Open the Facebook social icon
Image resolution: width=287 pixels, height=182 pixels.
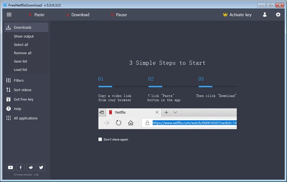click(x=21, y=167)
